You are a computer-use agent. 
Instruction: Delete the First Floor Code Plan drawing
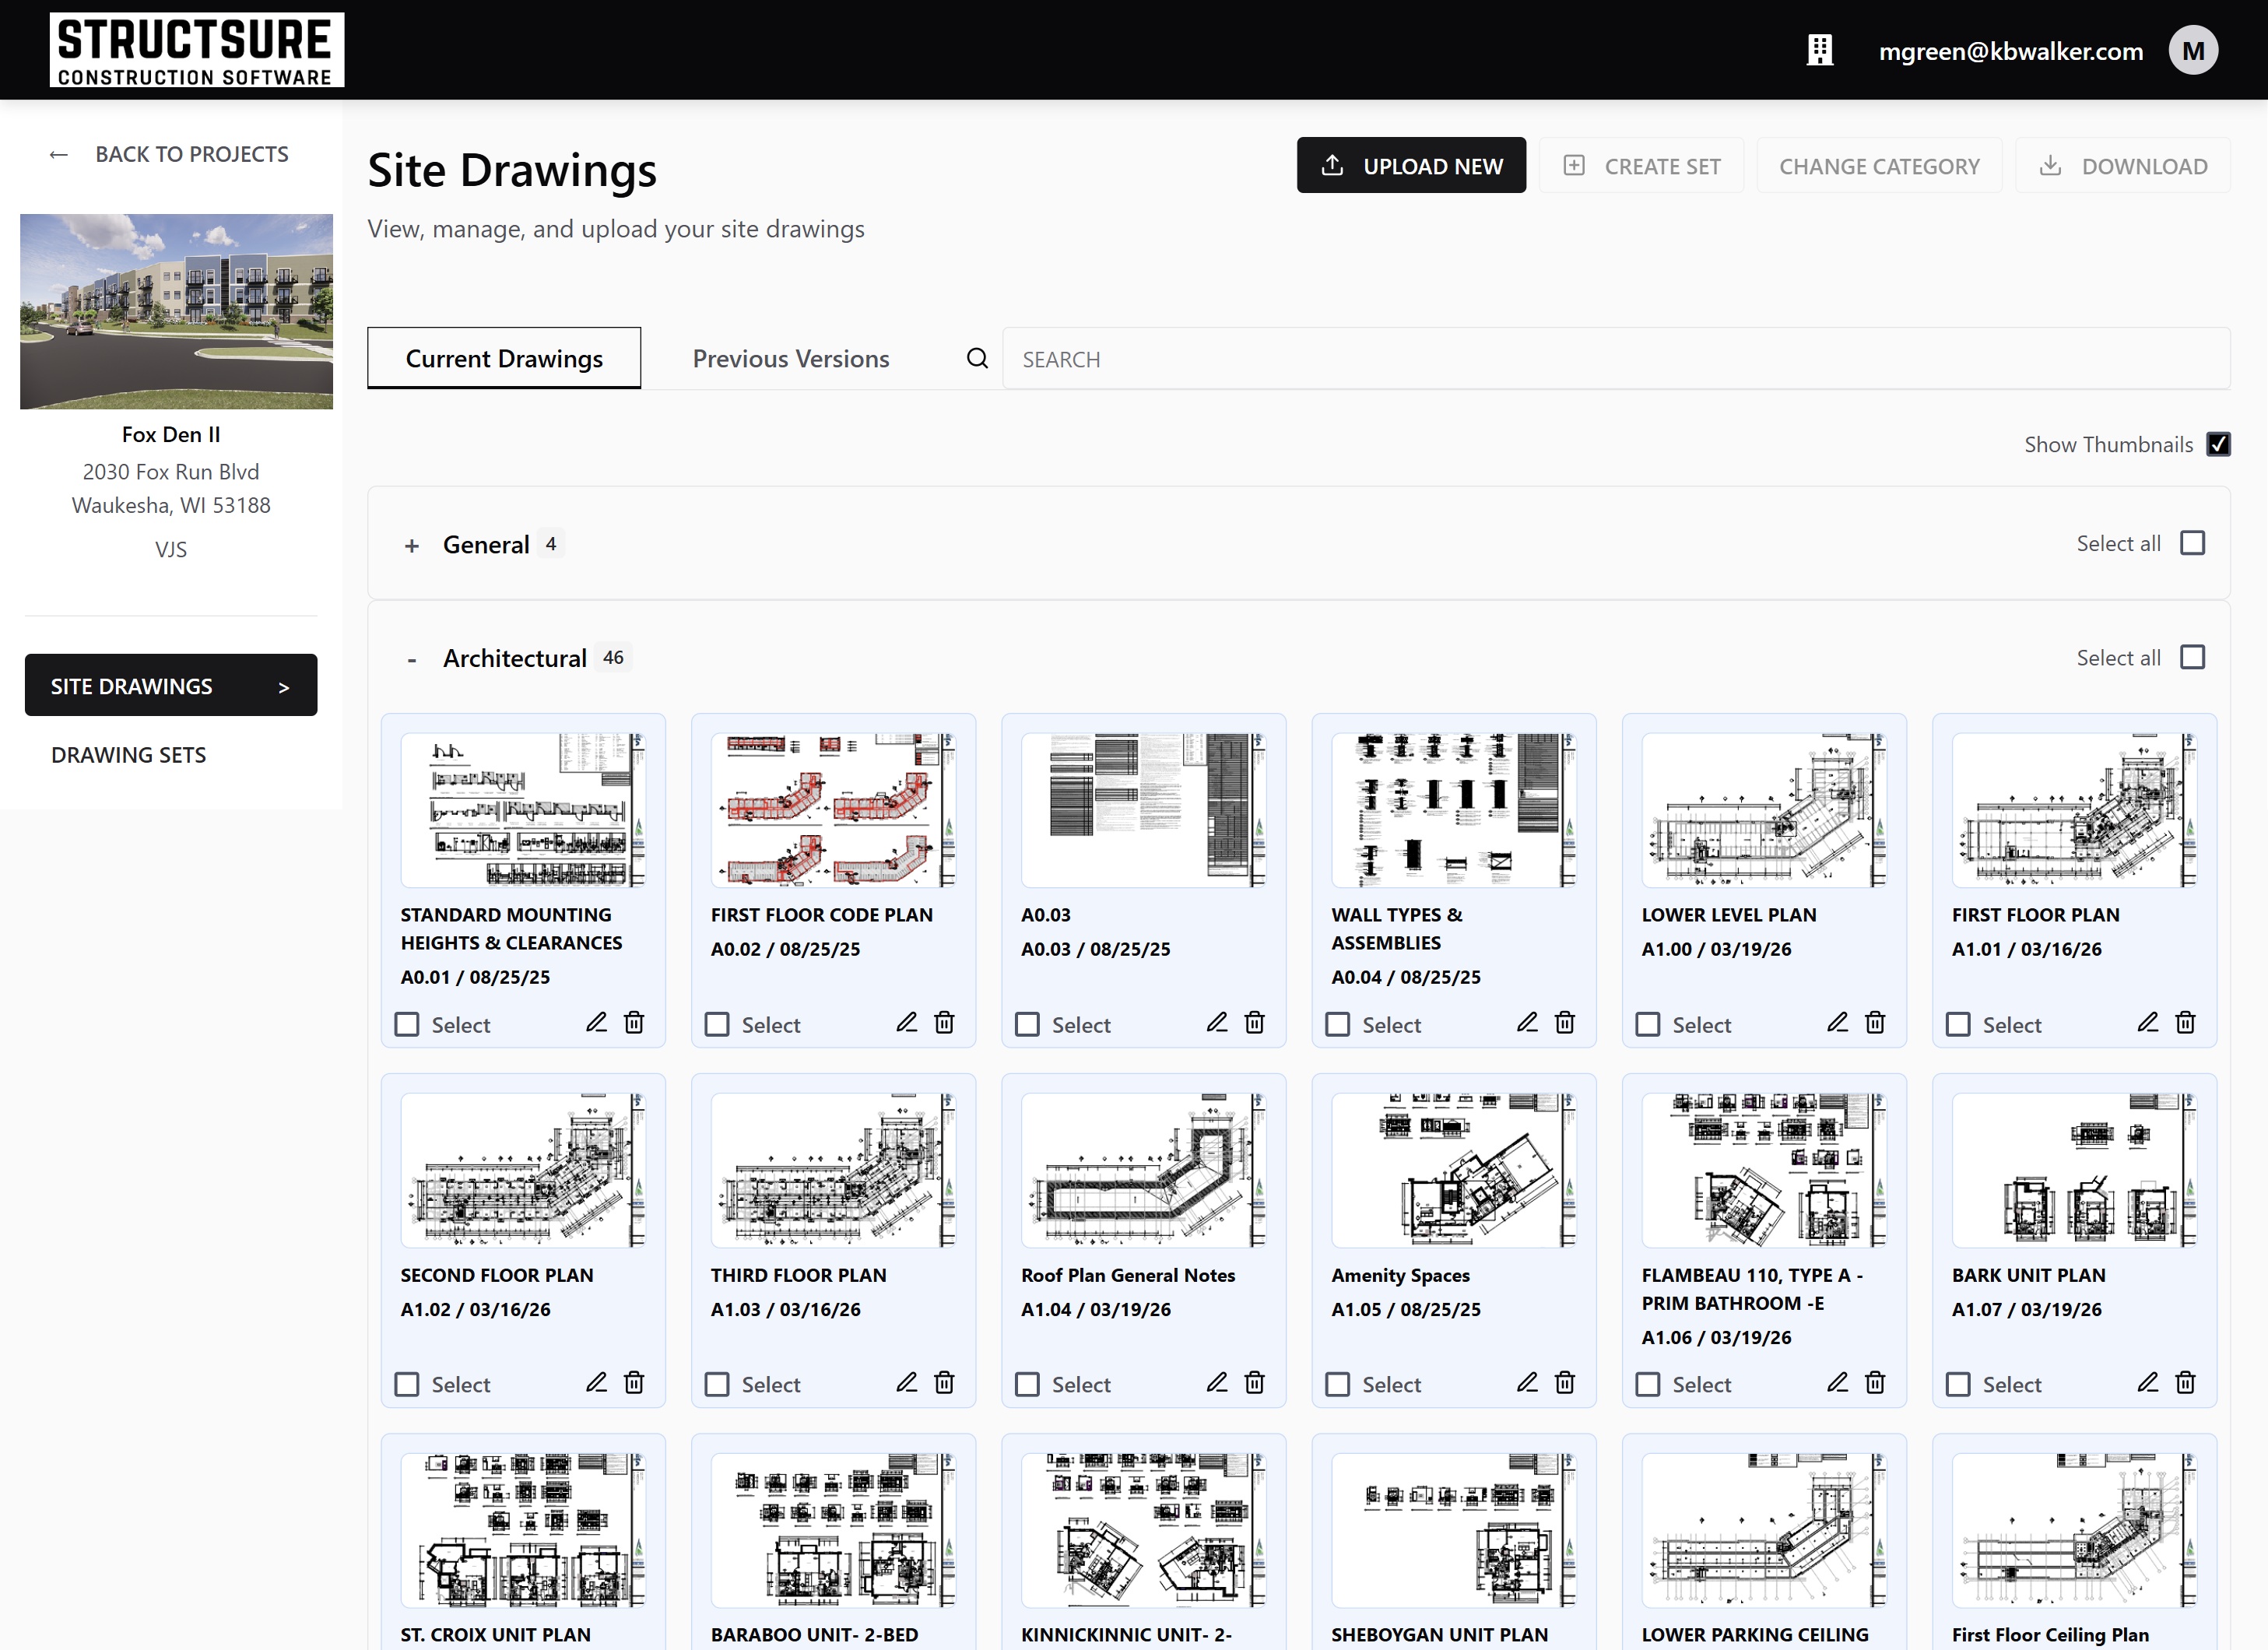[944, 1022]
